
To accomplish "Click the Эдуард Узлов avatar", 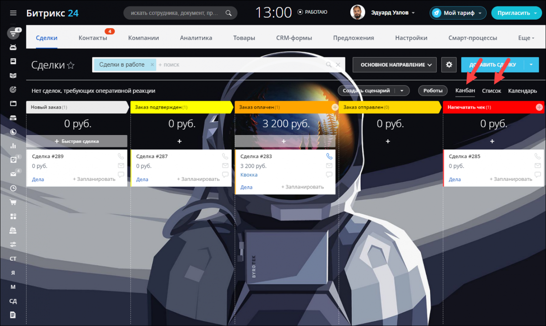I will (x=358, y=13).
